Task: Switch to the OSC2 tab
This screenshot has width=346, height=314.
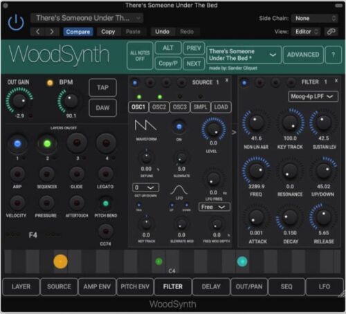Action: tap(159, 107)
